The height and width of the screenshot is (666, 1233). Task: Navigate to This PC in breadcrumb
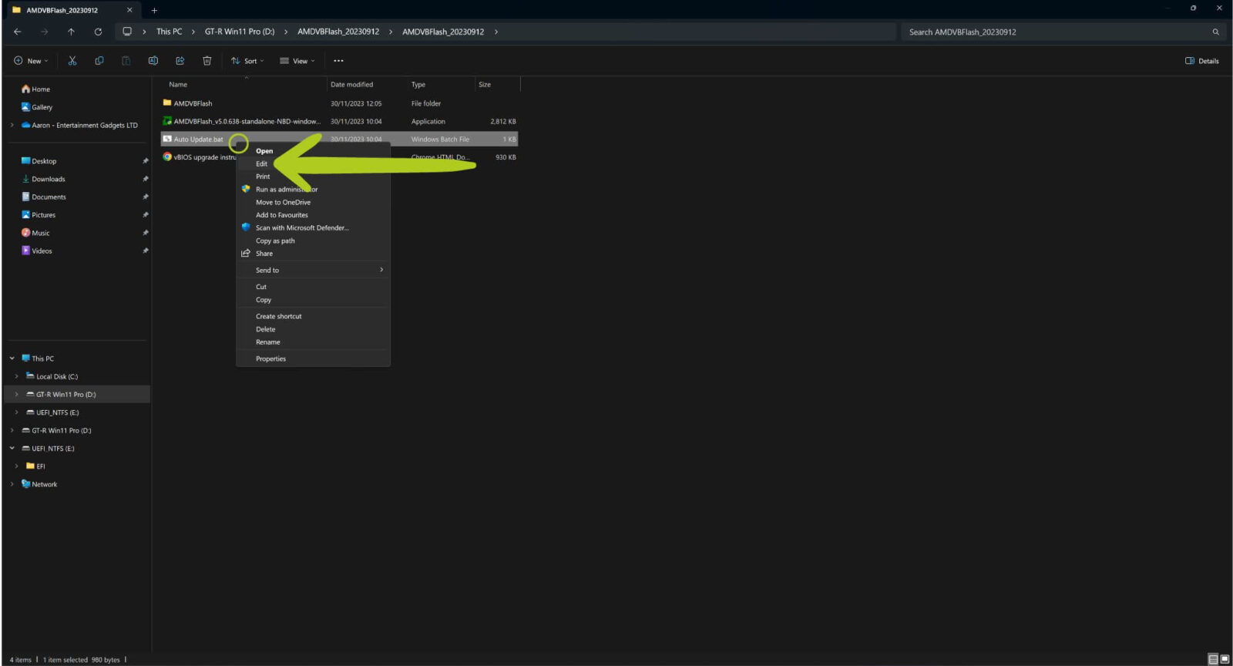point(169,32)
